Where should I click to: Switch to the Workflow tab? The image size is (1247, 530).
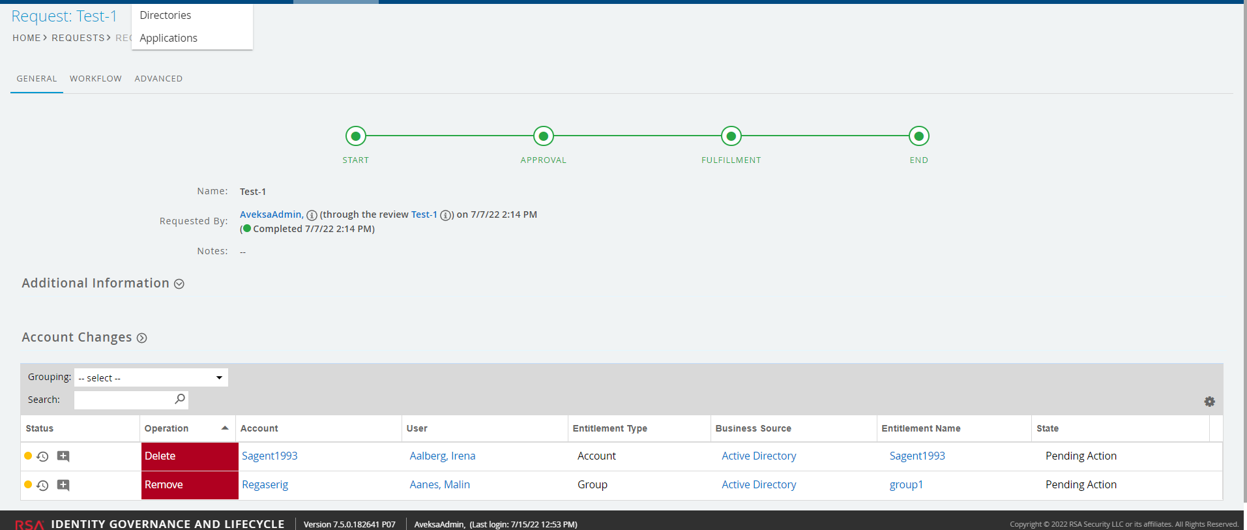[x=96, y=79]
